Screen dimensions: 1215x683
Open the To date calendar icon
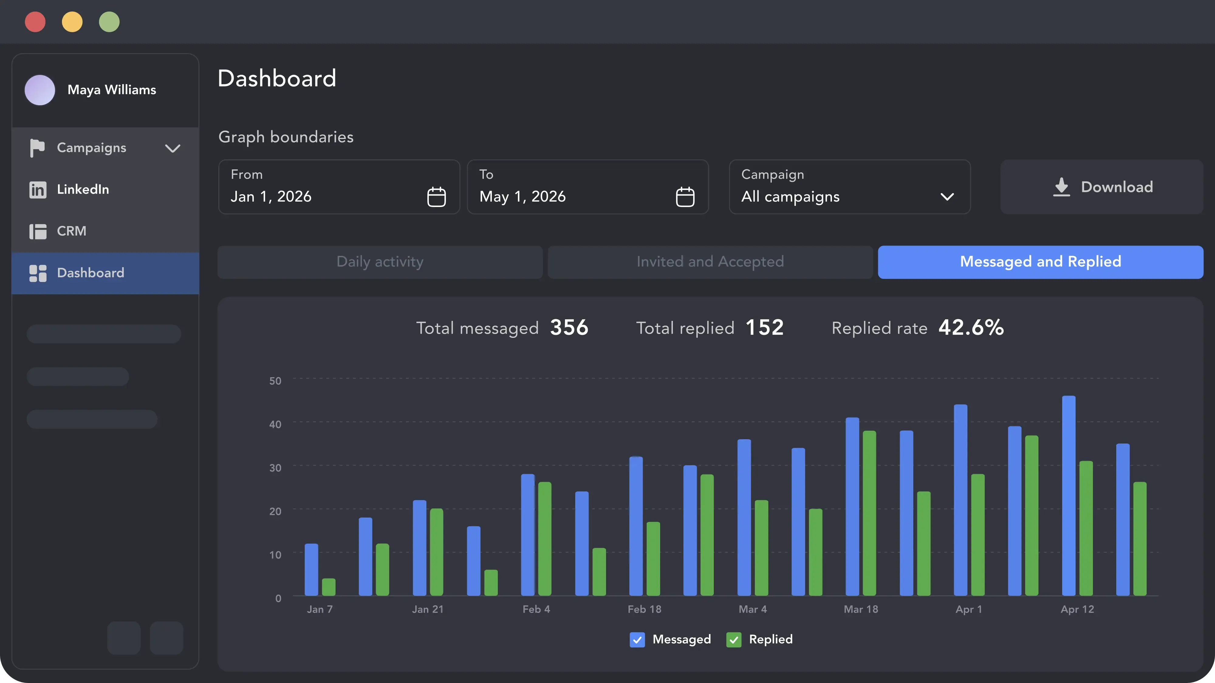coord(685,197)
